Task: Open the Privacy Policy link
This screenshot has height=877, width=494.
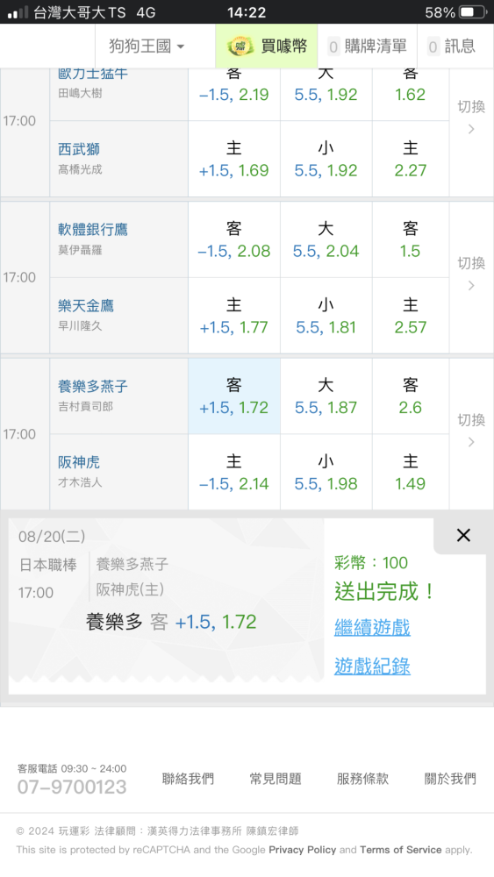Action: [x=302, y=850]
